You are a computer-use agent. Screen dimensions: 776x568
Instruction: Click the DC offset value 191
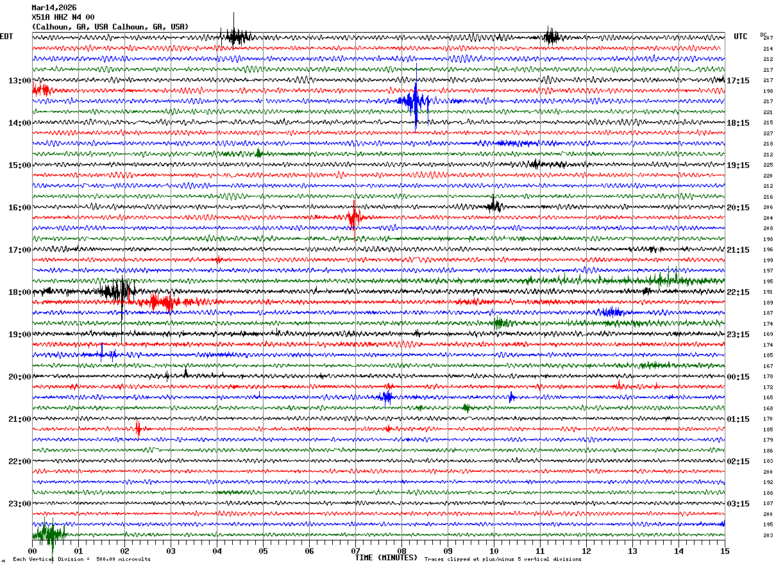[768, 292]
